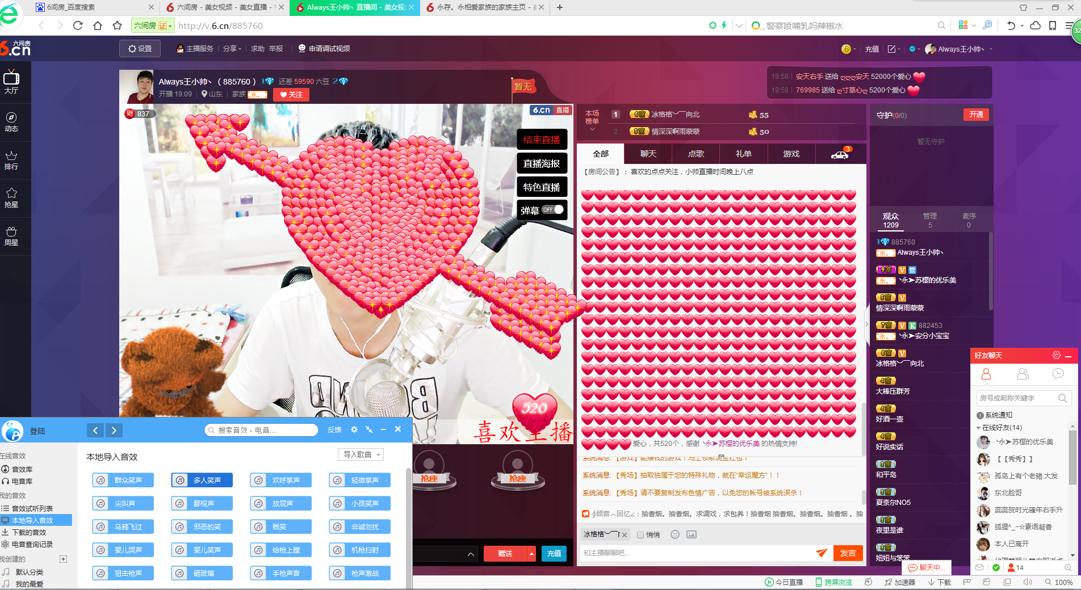Select the groups icon in friend chat
Viewport: 1081px width, 590px height.
1023,374
